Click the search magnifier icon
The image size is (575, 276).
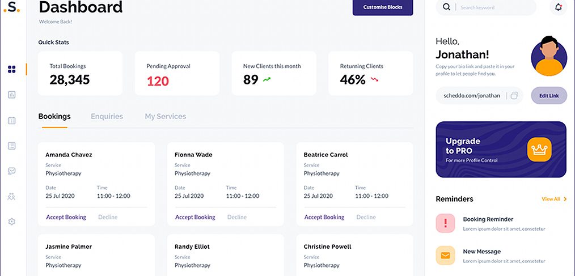[x=447, y=7]
